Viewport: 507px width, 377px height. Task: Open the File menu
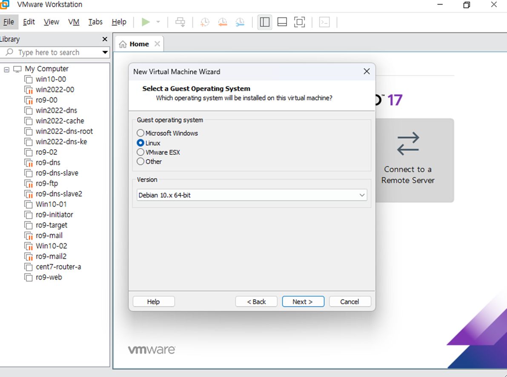coord(9,22)
